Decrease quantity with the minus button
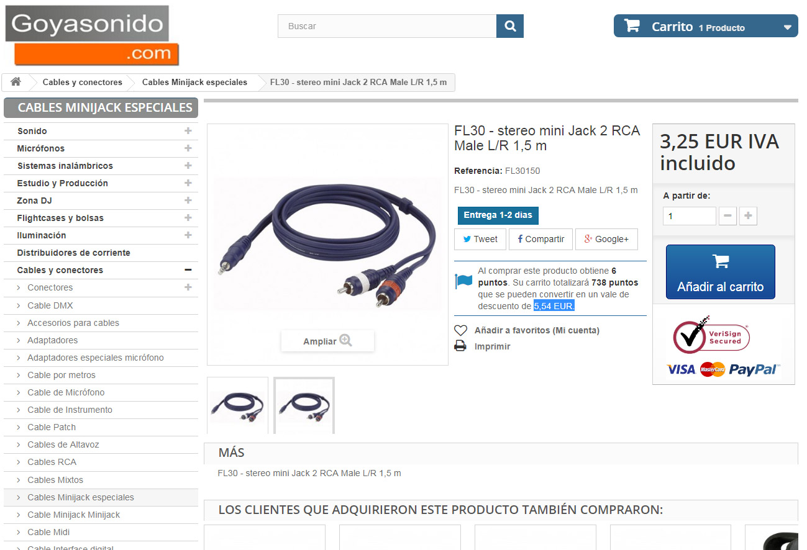The height and width of the screenshot is (550, 807). coord(727,216)
